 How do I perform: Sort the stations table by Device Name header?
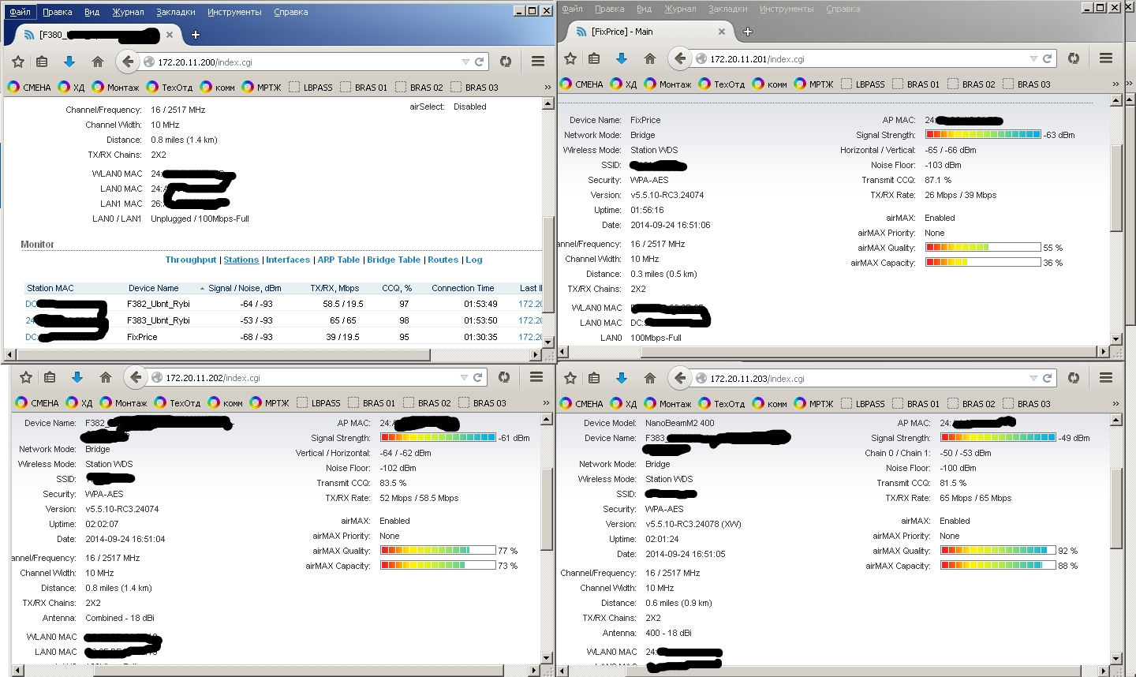pyautogui.click(x=154, y=288)
